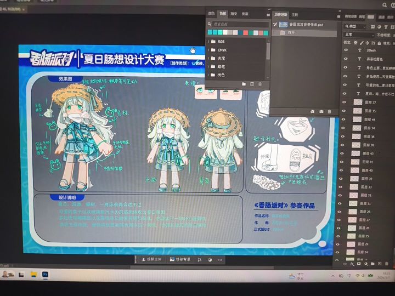
Task: Click the search magnifier at top right
Action: pyautogui.click(x=385, y=5)
